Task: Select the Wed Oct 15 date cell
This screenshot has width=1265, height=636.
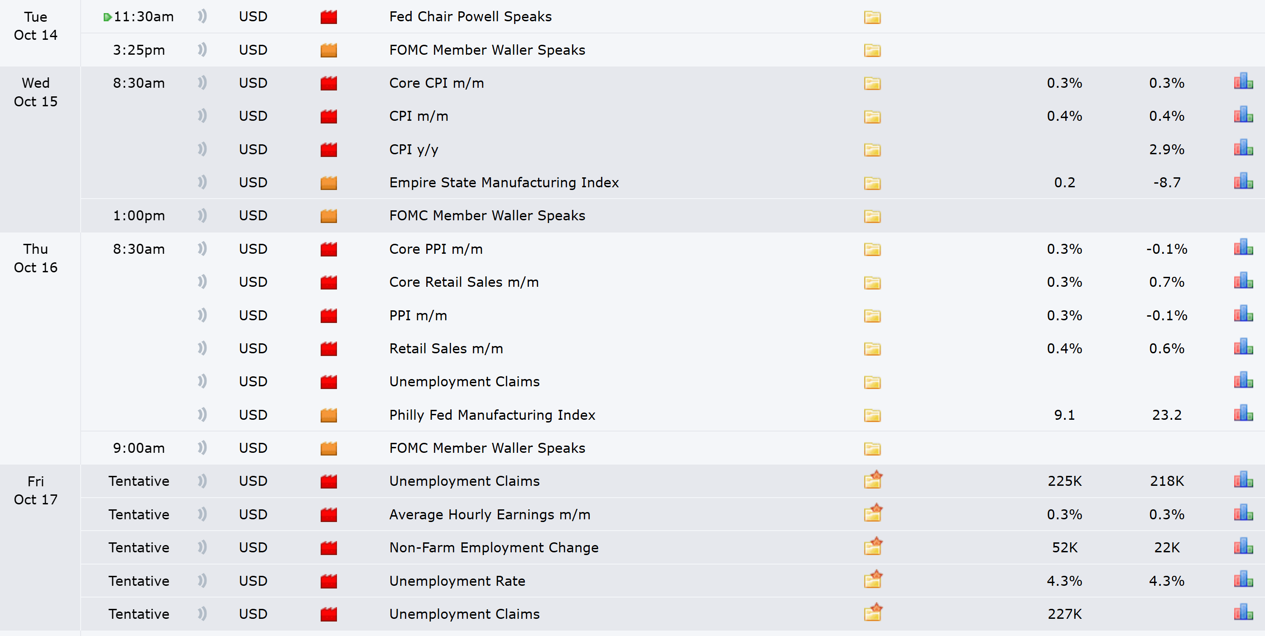Action: point(36,92)
